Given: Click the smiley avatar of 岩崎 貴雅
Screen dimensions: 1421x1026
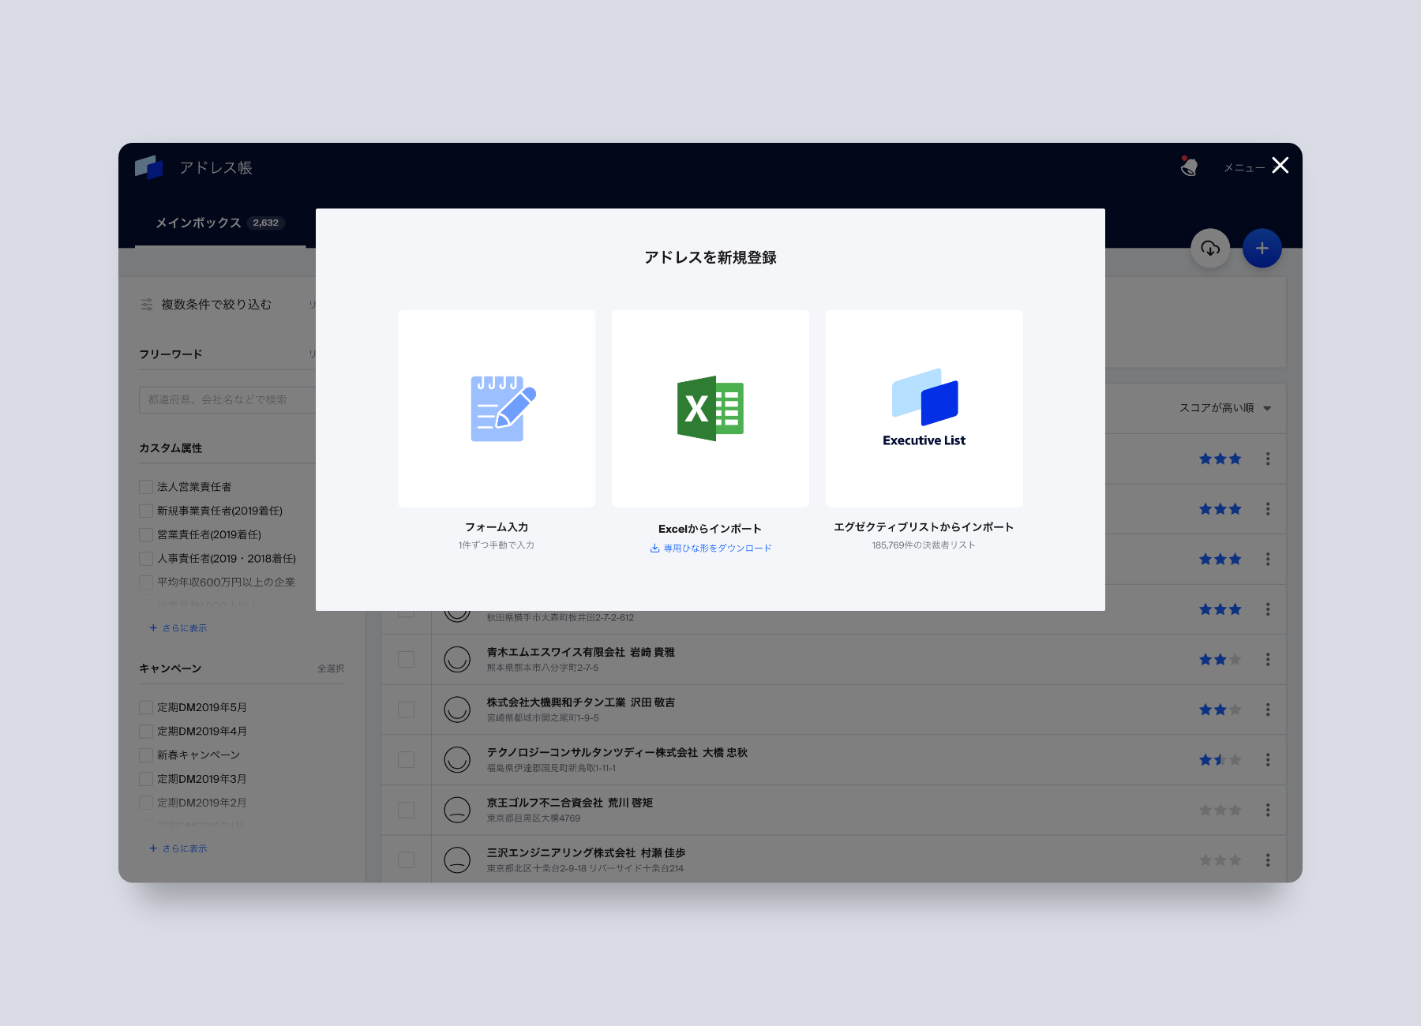Looking at the screenshot, I should [x=457, y=659].
